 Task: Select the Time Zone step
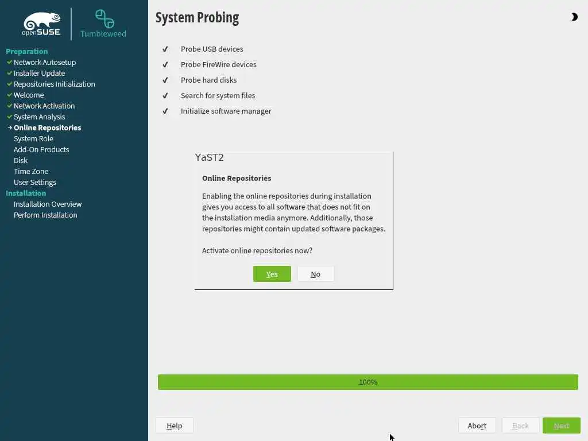coord(31,171)
